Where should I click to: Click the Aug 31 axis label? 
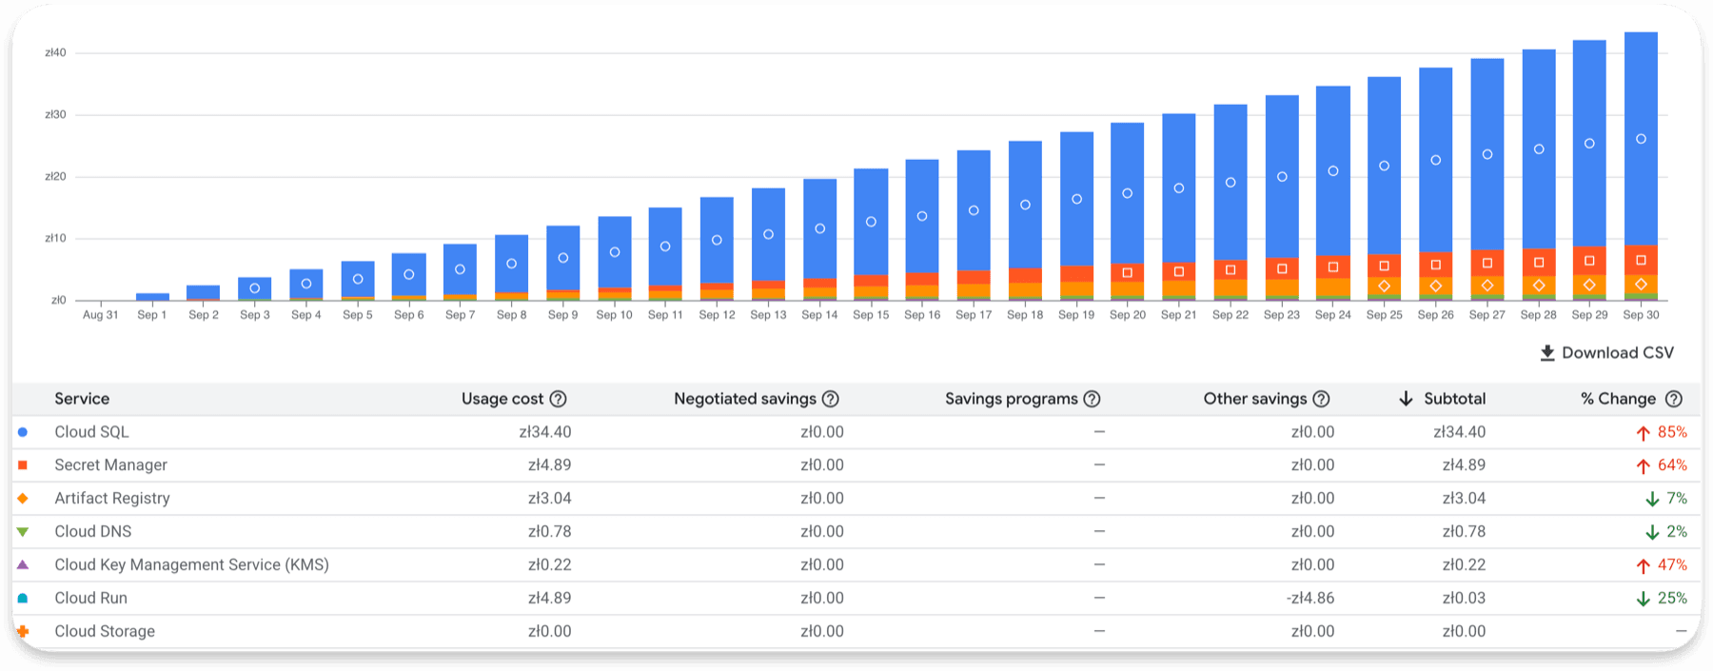pyautogui.click(x=101, y=315)
